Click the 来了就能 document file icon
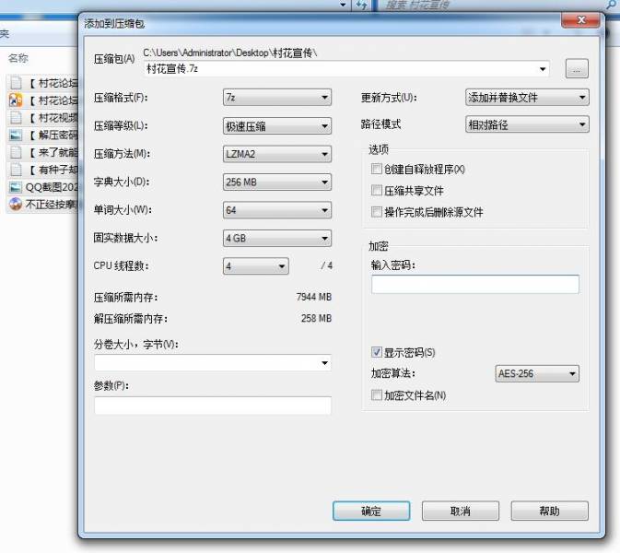Image resolution: width=620 pixels, height=553 pixels. [x=16, y=152]
